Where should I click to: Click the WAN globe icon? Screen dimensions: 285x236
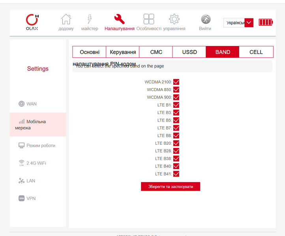click(x=21, y=104)
